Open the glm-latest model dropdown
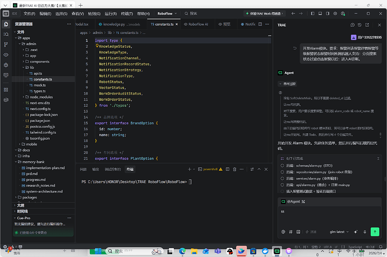 coord(339,232)
